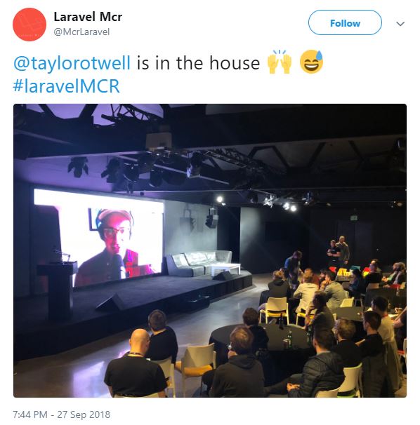The height and width of the screenshot is (425, 420).
Task: Follow the Laravel Mcr account
Action: [x=345, y=22]
